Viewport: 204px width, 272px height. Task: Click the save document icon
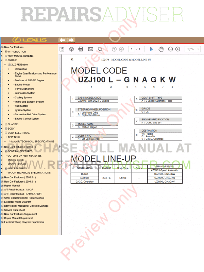62,49
